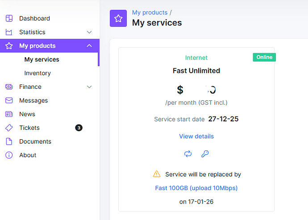Click the Dashboard grid icon
This screenshot has height=220, width=308.
point(9,18)
